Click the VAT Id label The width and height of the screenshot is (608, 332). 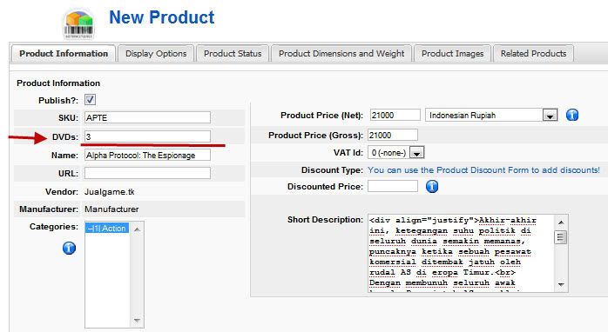(x=348, y=152)
